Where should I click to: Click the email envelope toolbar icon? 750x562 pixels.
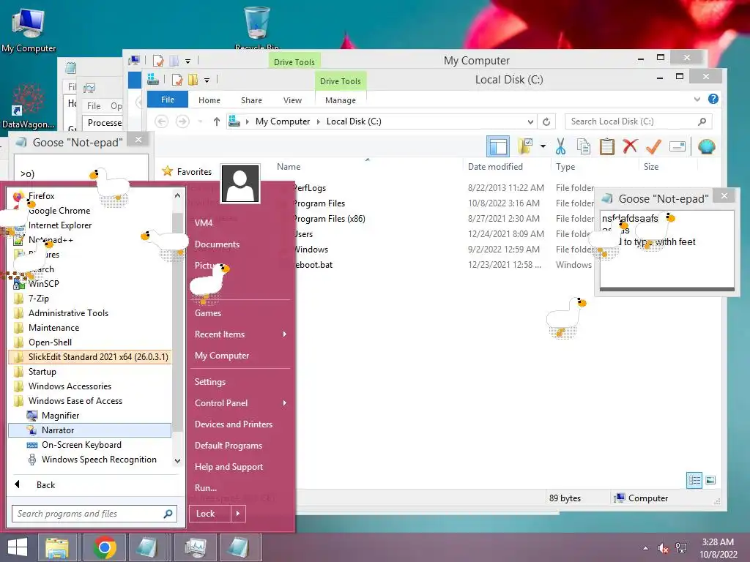tap(677, 146)
